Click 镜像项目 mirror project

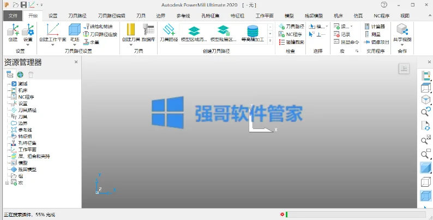pos(377,42)
